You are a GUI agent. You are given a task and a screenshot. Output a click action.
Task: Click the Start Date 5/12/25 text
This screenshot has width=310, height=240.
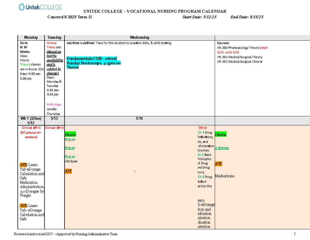(x=199, y=17)
